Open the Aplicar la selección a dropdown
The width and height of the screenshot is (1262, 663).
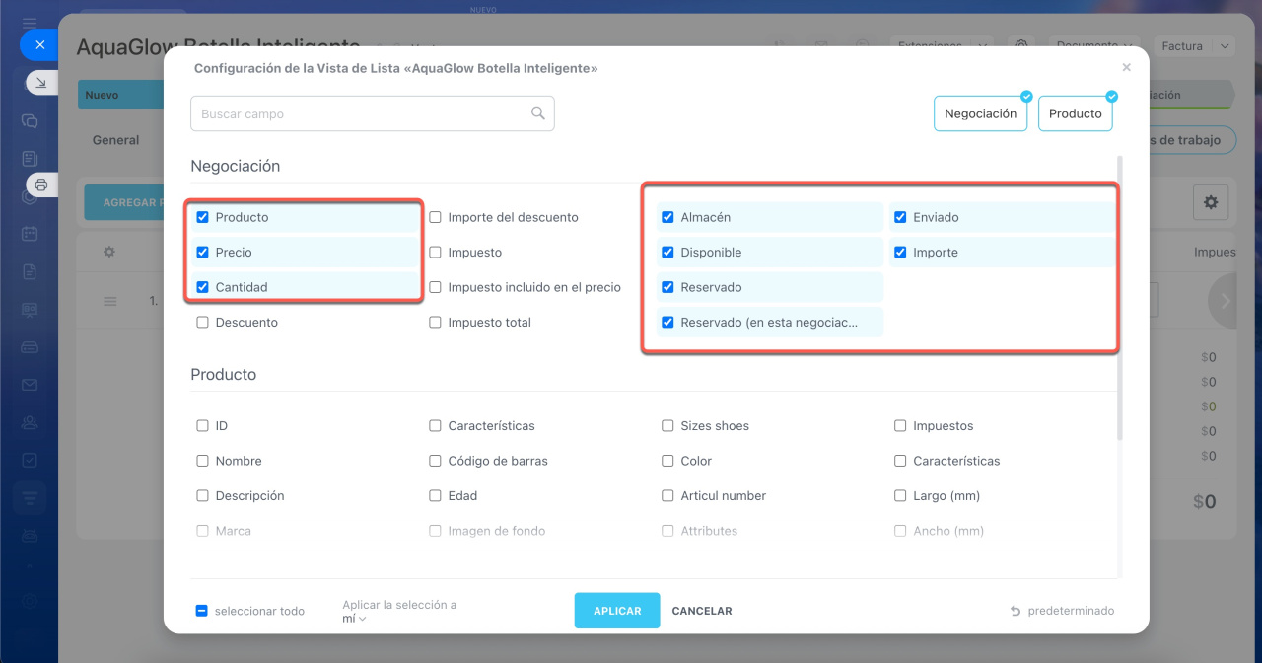(x=354, y=619)
